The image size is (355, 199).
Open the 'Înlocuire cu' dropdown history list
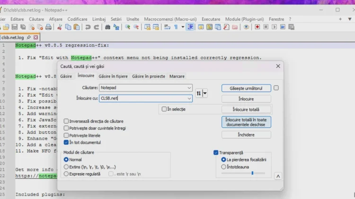tap(189, 99)
